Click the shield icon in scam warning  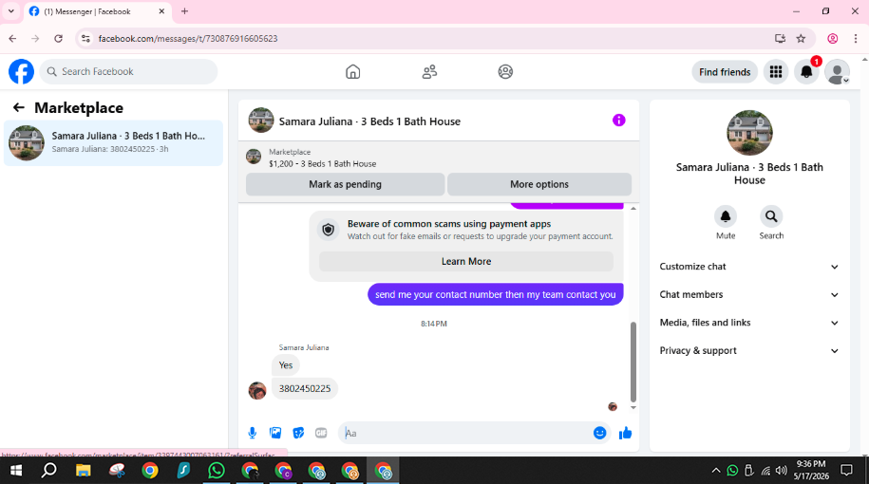click(328, 230)
